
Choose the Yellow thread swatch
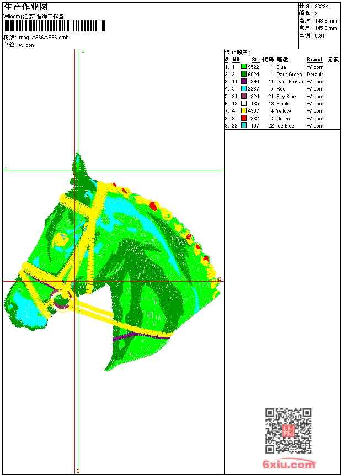(243, 110)
